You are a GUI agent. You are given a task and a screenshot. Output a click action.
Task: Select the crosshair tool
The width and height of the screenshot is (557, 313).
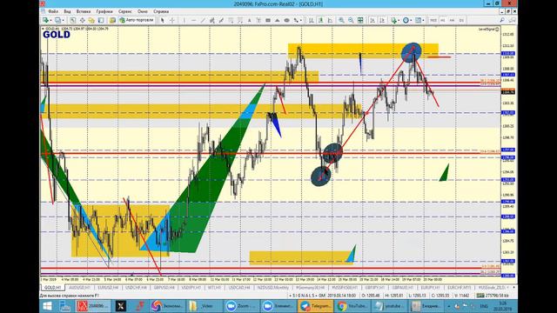tap(172, 20)
